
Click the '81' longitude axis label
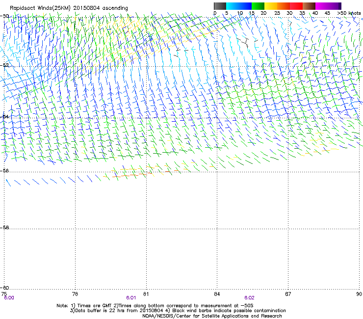(x=146, y=294)
